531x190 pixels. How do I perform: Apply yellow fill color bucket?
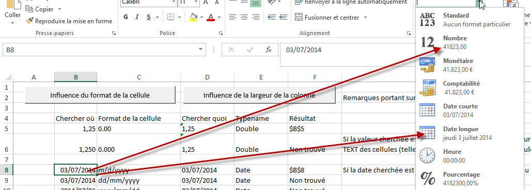(x=193, y=17)
